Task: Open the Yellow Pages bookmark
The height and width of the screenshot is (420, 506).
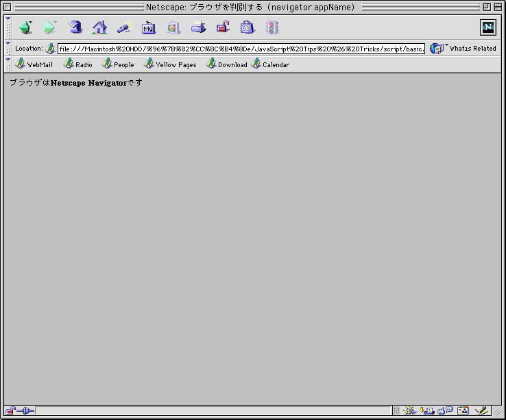Action: (170, 64)
